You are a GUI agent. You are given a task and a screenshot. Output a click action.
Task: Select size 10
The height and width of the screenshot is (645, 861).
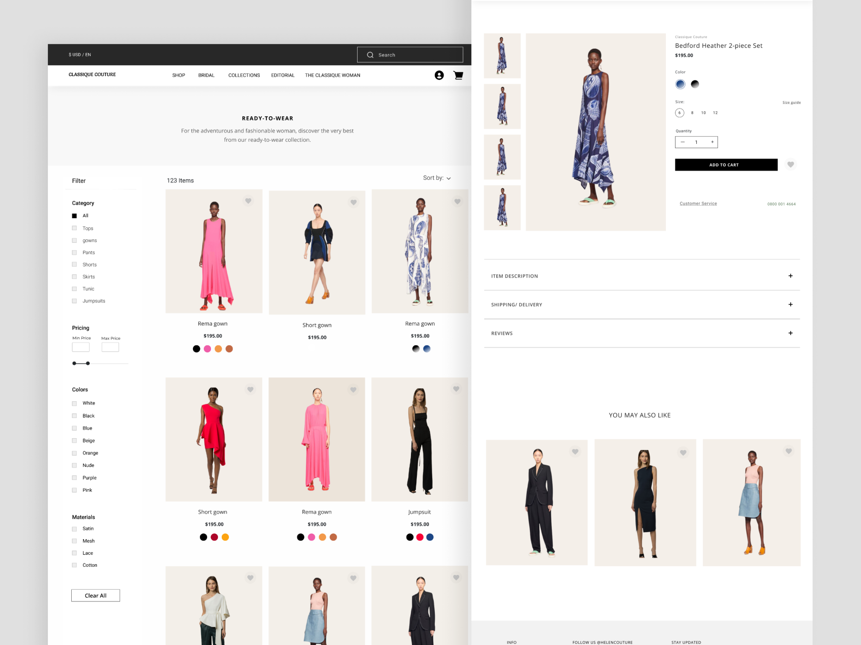coord(703,113)
